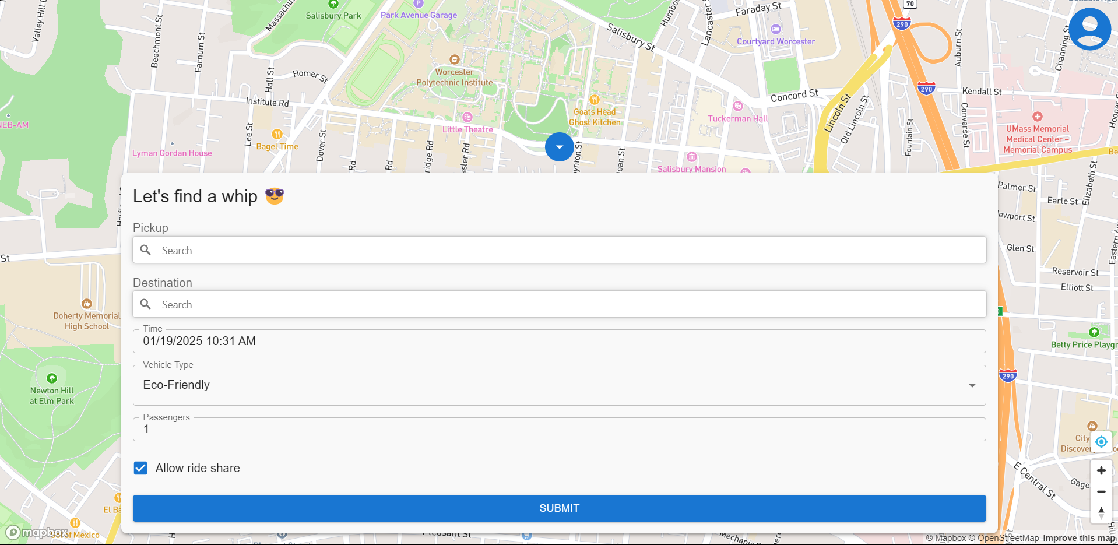Click the Mapbox logo
Image resolution: width=1118 pixels, height=545 pixels.
tap(37, 532)
